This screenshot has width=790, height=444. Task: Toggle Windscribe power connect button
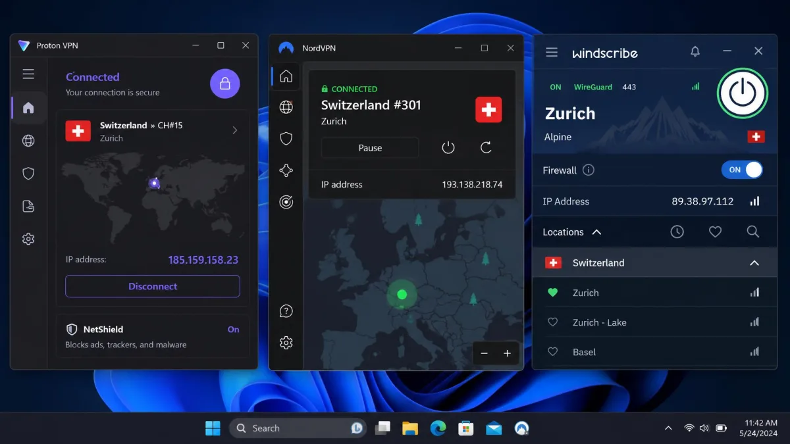pyautogui.click(x=743, y=93)
